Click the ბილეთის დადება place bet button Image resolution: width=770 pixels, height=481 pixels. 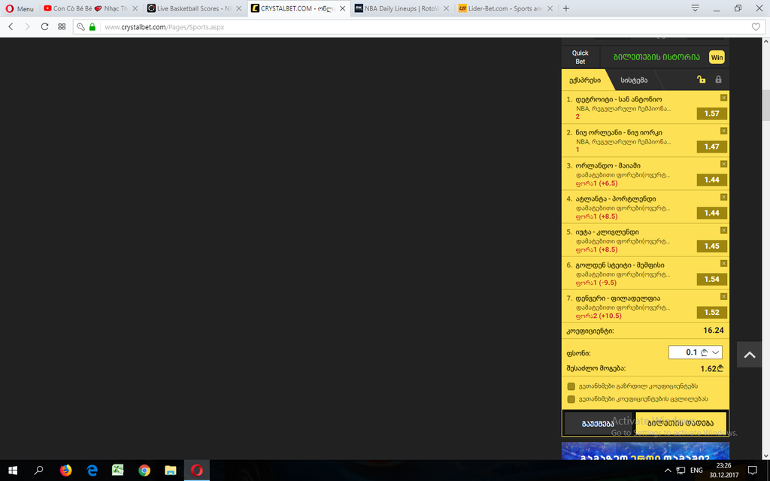click(x=681, y=423)
